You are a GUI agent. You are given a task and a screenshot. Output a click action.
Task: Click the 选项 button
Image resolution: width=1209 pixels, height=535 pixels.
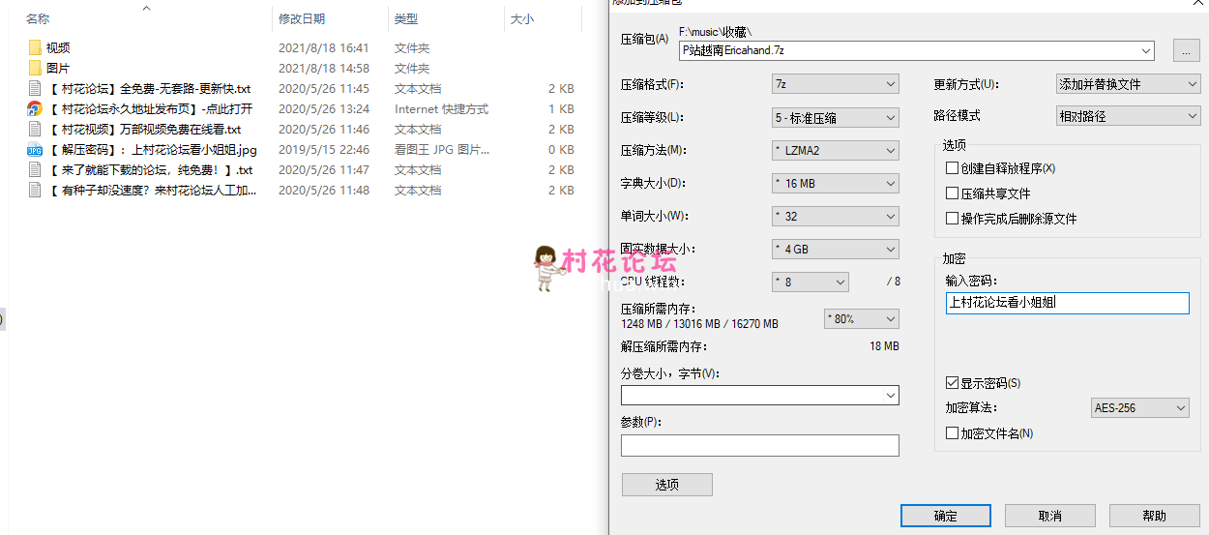coord(667,485)
